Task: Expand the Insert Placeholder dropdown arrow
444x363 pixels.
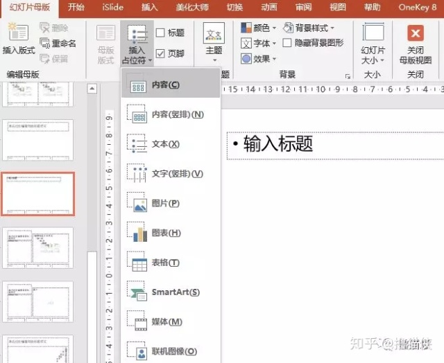Action: pos(150,60)
